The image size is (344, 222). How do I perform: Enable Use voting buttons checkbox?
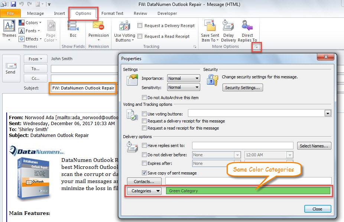pyautogui.click(x=144, y=114)
